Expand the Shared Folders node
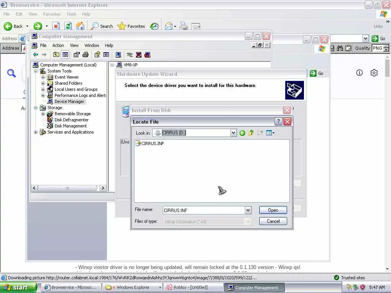This screenshot has height=293, width=391. (x=43, y=83)
